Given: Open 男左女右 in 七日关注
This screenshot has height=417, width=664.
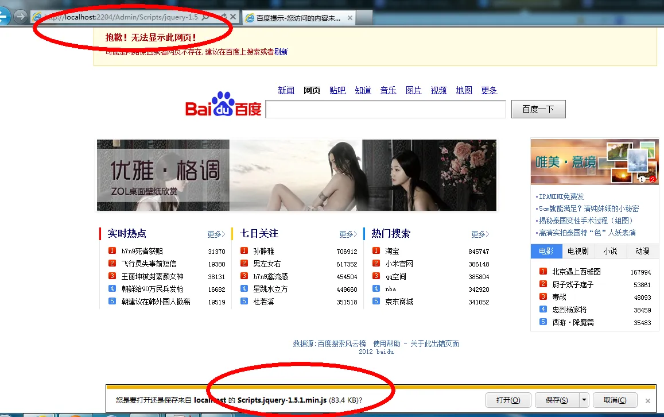Looking at the screenshot, I should (x=267, y=264).
